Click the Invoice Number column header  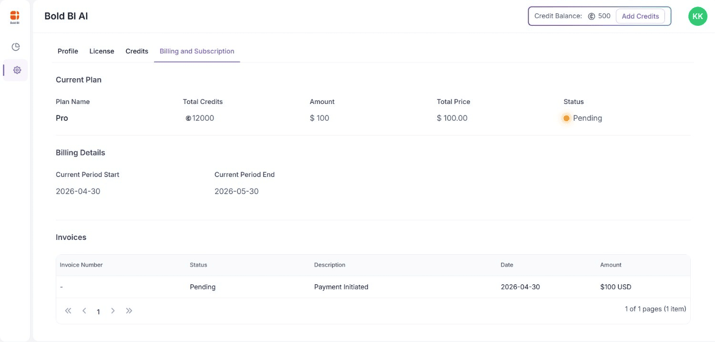[81, 265]
